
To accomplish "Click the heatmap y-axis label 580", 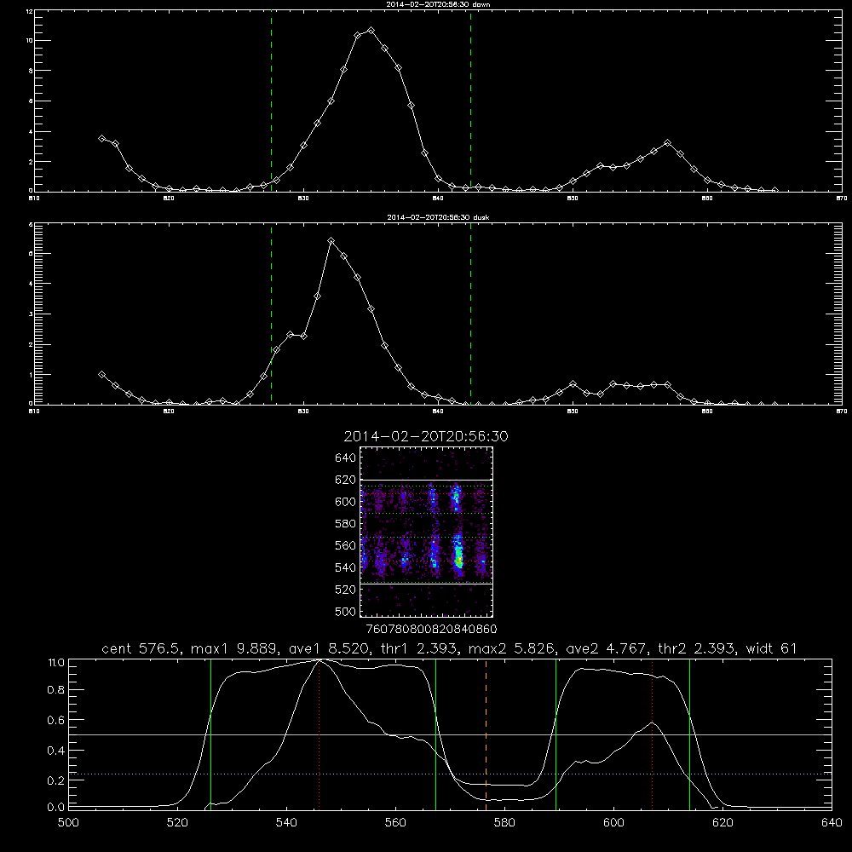I will tap(346, 524).
